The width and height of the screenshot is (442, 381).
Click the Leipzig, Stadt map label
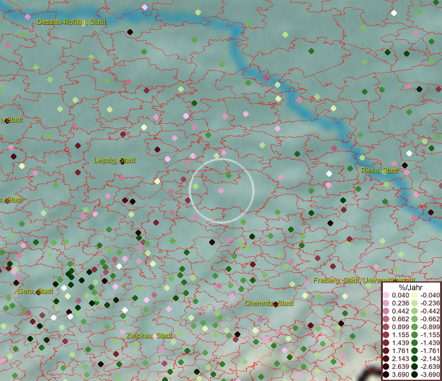pos(114,161)
